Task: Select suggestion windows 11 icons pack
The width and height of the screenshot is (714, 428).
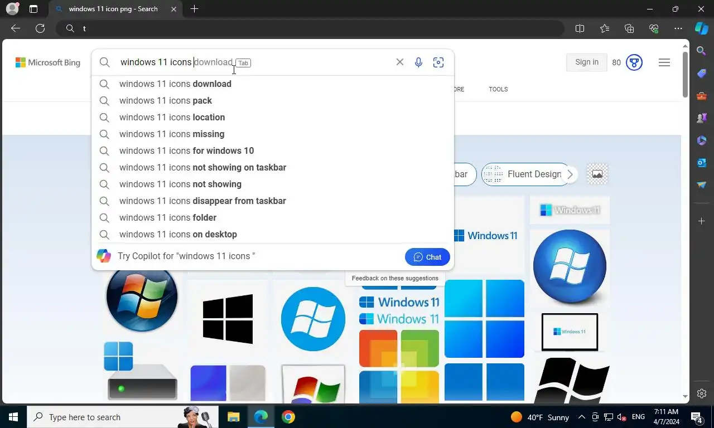Action: 273,100
